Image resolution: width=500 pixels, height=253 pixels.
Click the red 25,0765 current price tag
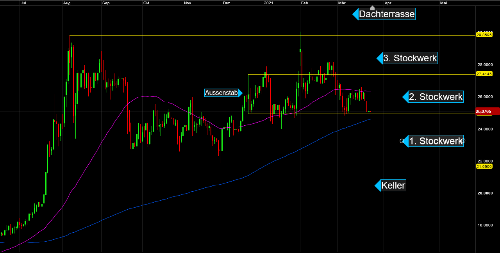pyautogui.click(x=487, y=111)
